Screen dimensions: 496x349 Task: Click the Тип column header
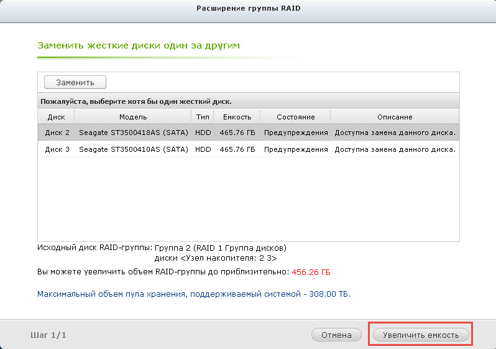click(203, 117)
